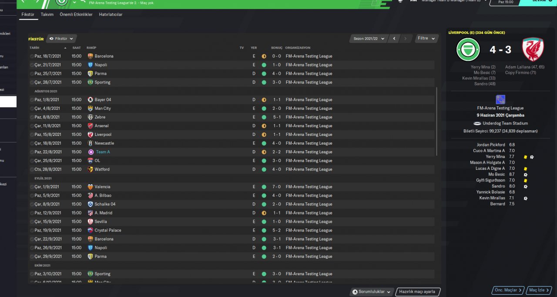
Task: Open the Fikstür view dropdown with eye icon
Action: (x=61, y=39)
